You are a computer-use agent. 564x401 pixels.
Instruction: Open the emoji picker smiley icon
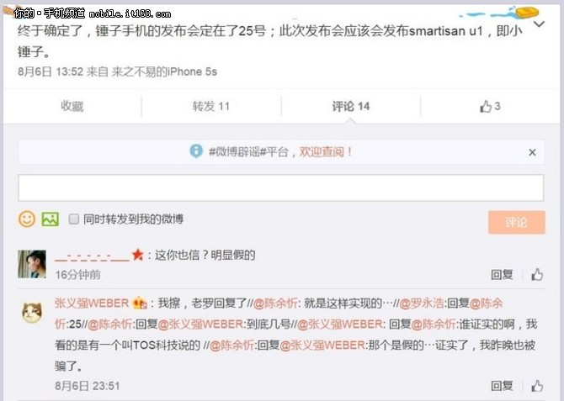click(27, 219)
